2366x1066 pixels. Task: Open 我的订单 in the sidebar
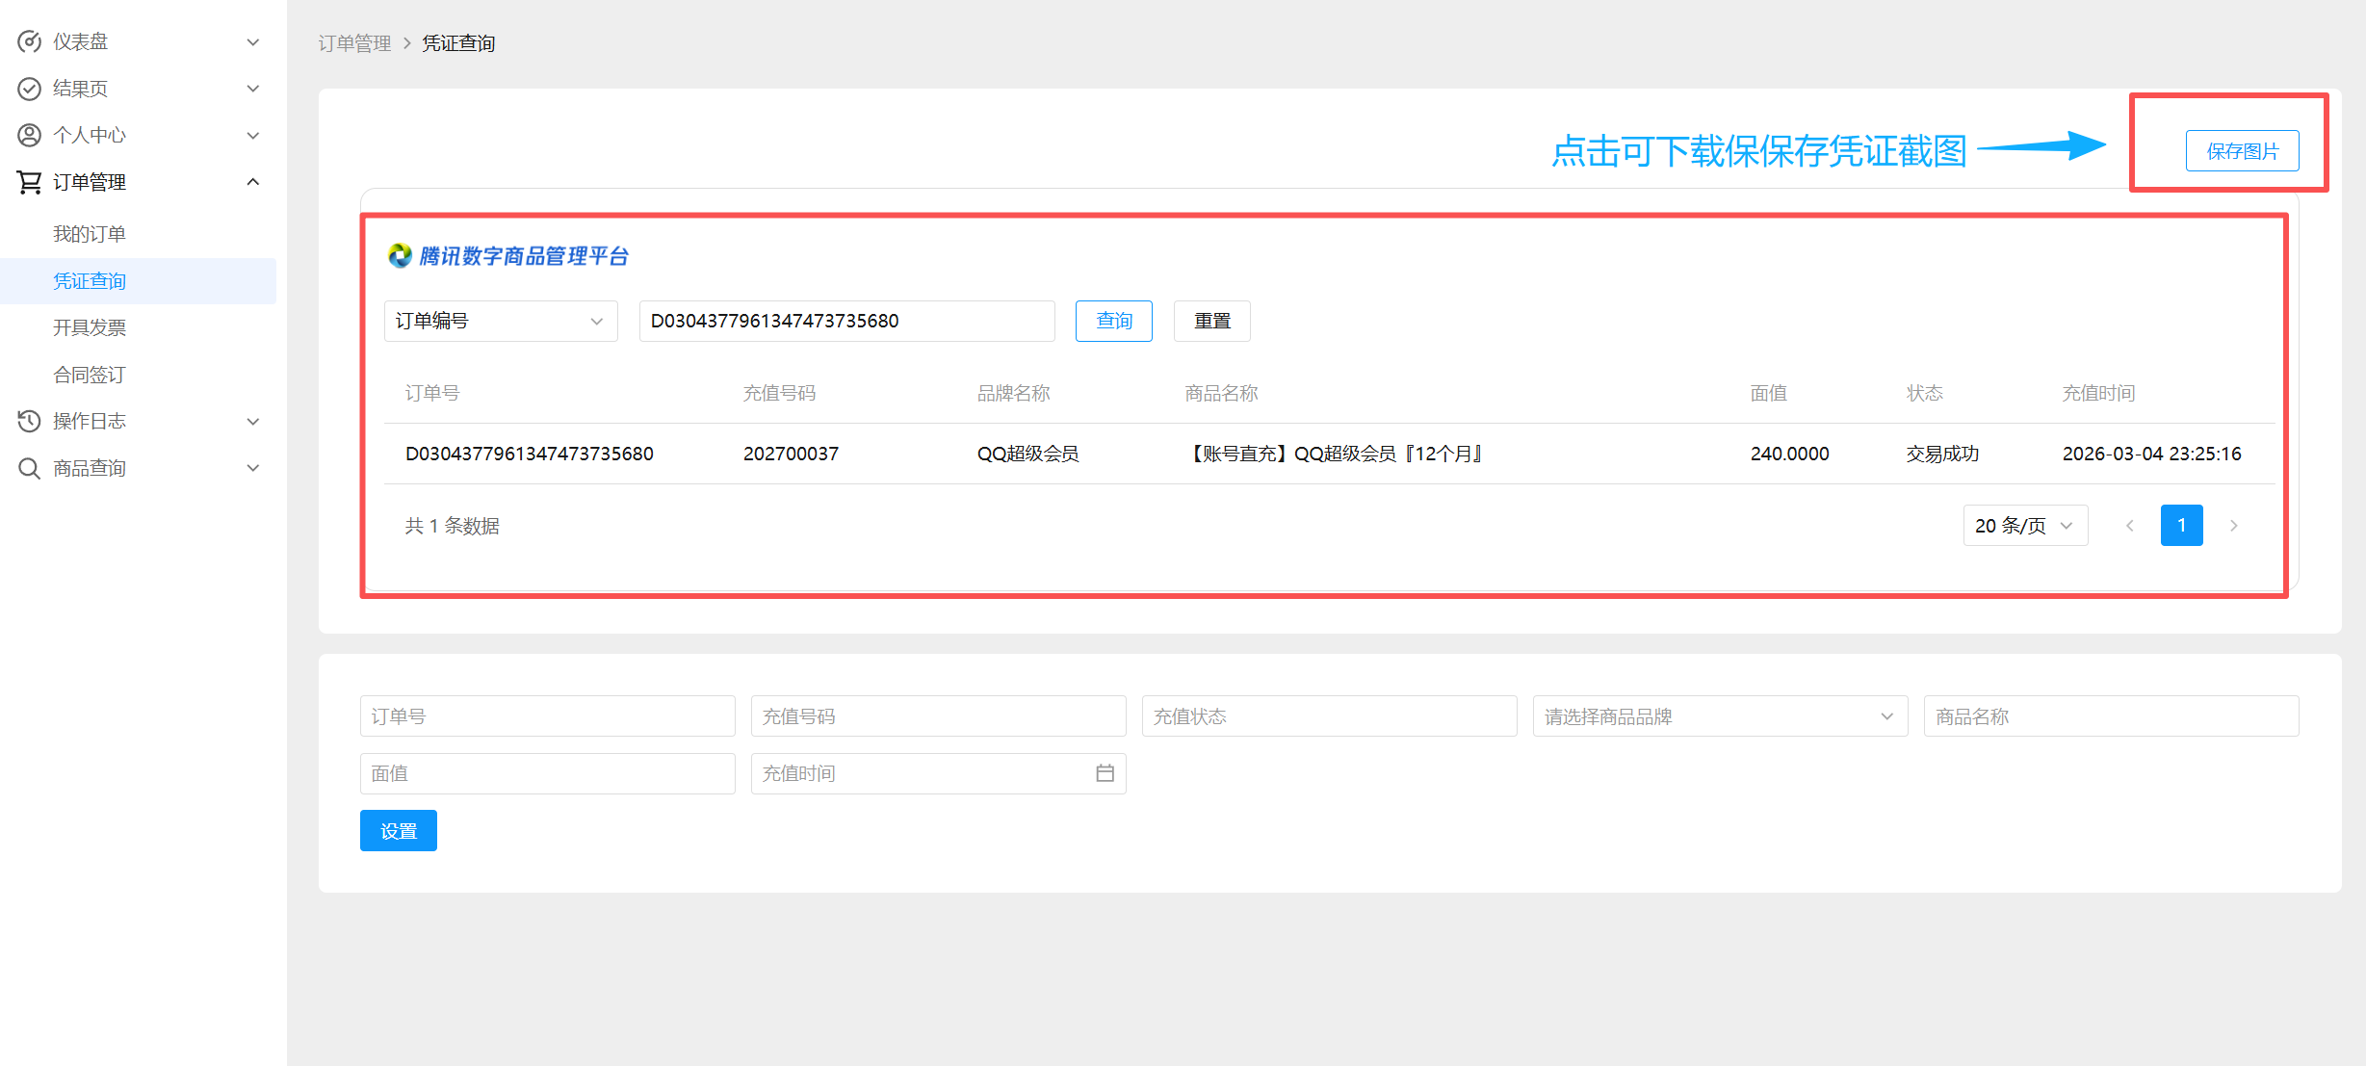[90, 234]
